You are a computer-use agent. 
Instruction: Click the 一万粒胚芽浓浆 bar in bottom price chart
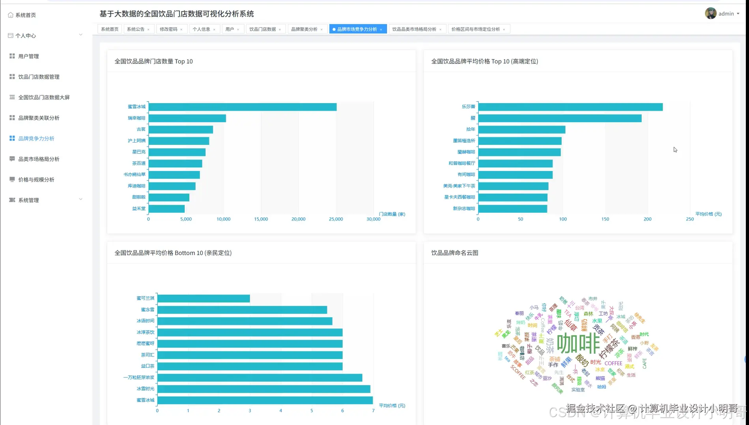(260, 378)
